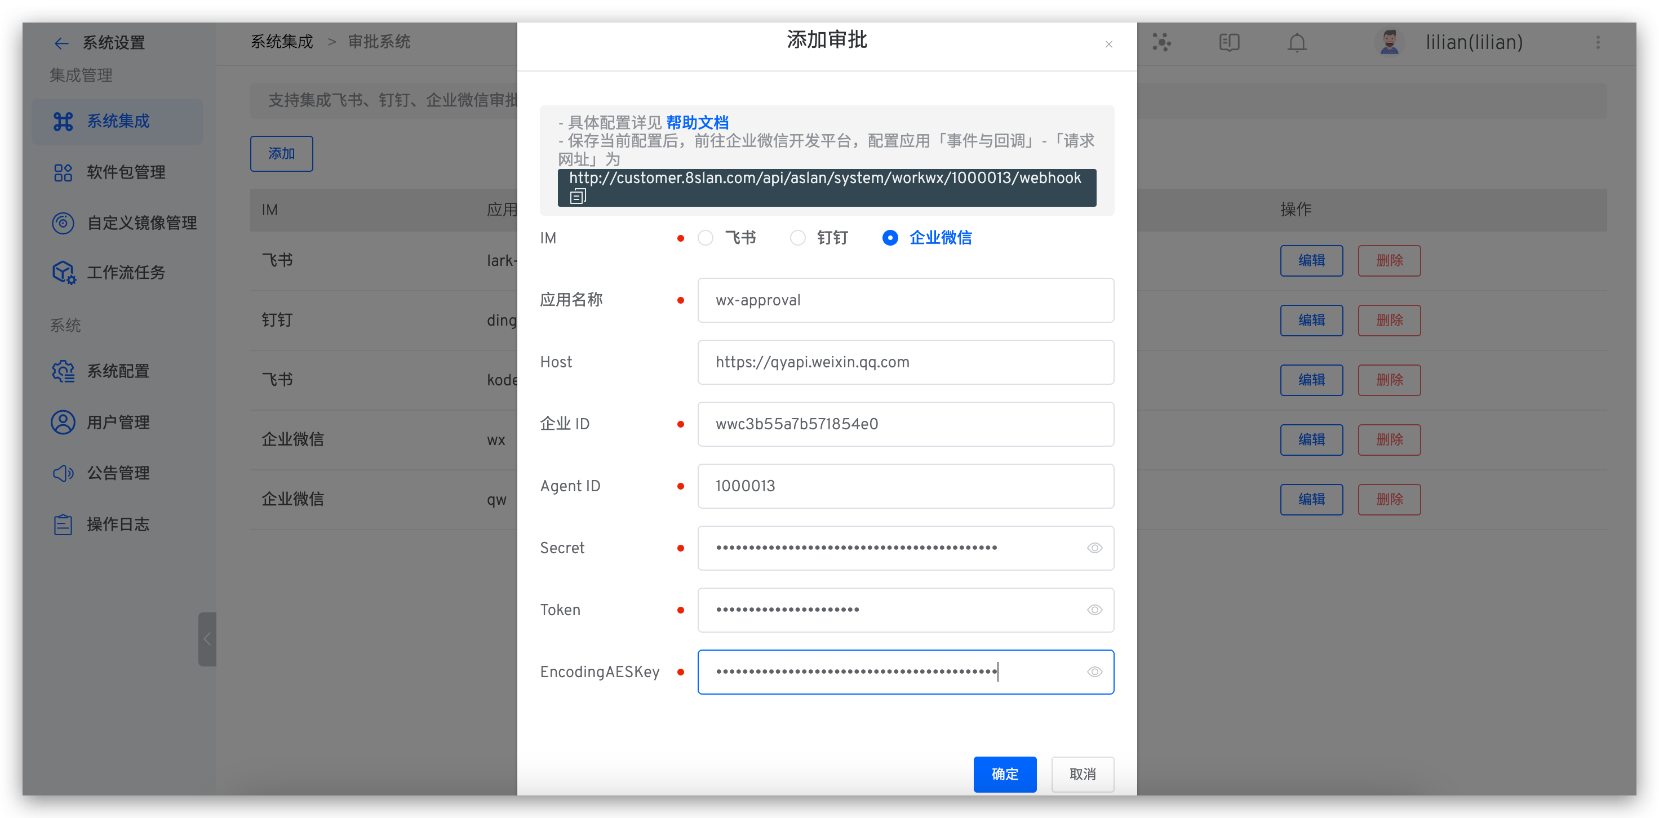This screenshot has height=818, width=1659.
Task: Click the back arrow beside 系统设置
Action: 61,43
